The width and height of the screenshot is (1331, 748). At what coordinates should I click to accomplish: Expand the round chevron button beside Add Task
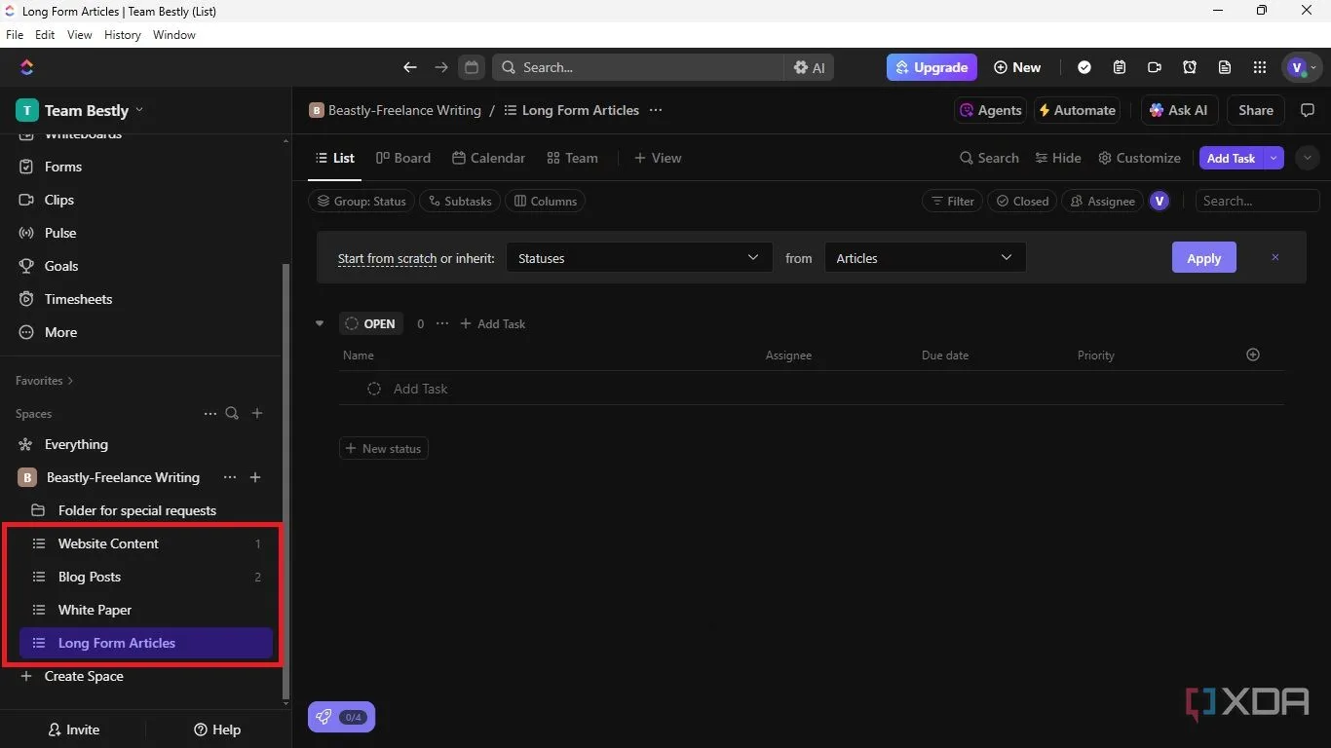point(1308,158)
